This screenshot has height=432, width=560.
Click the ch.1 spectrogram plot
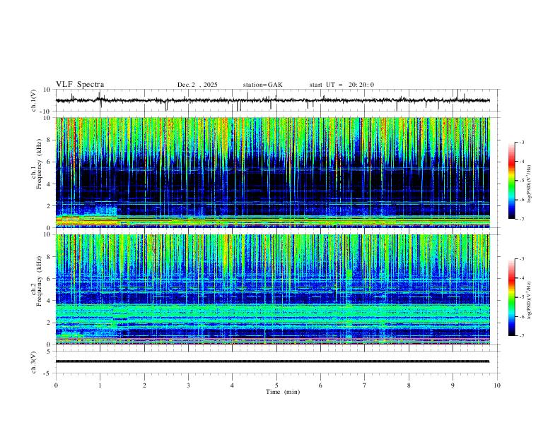(272, 172)
